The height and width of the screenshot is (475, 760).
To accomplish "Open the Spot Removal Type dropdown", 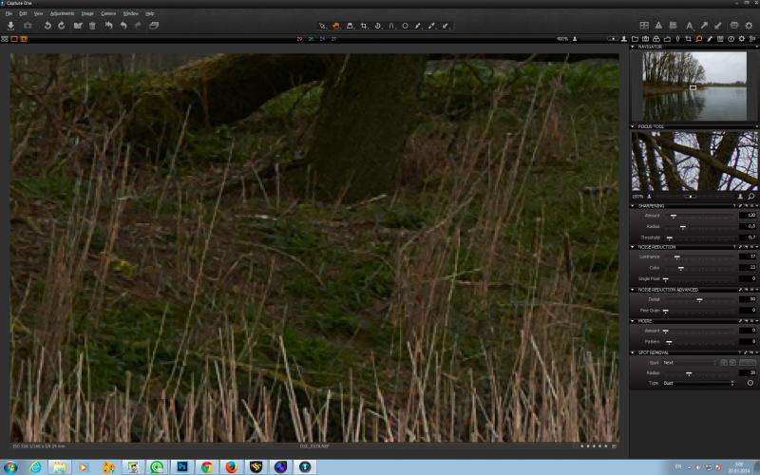I will pos(698,384).
